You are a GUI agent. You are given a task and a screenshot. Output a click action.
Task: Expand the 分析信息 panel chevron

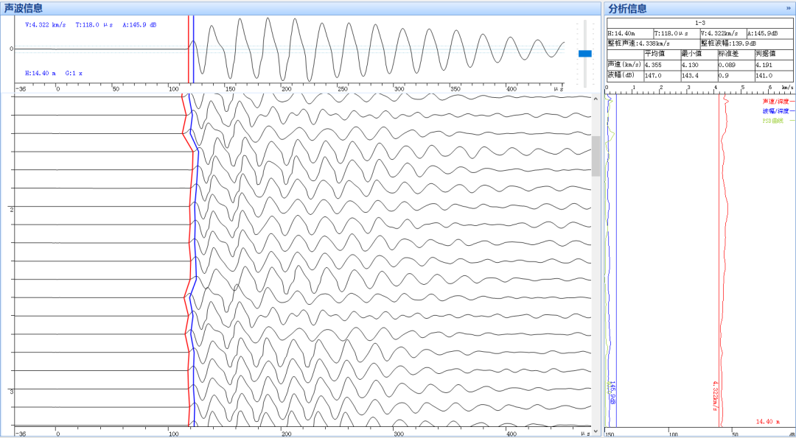coord(789,8)
